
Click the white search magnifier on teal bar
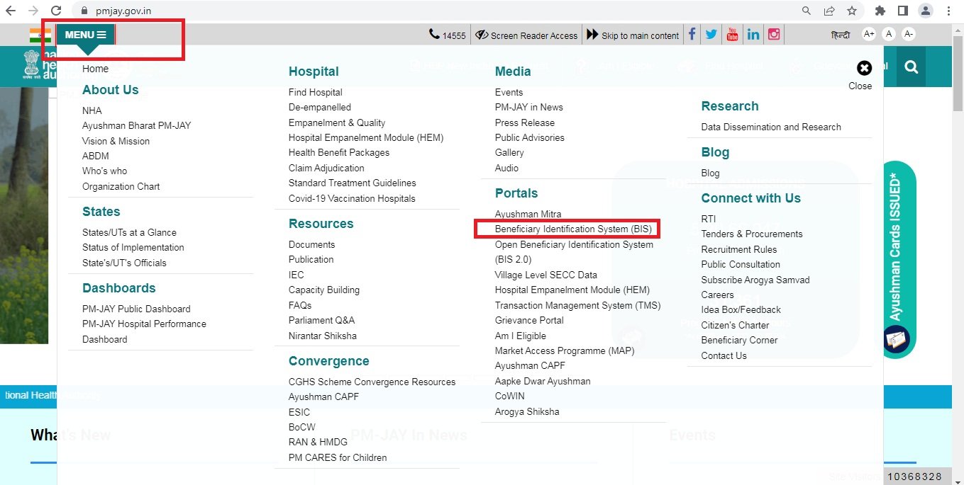point(912,67)
